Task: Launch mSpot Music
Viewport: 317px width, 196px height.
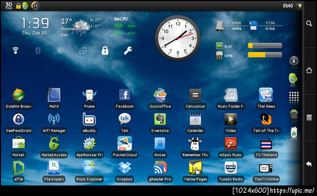Action: pyautogui.click(x=231, y=143)
